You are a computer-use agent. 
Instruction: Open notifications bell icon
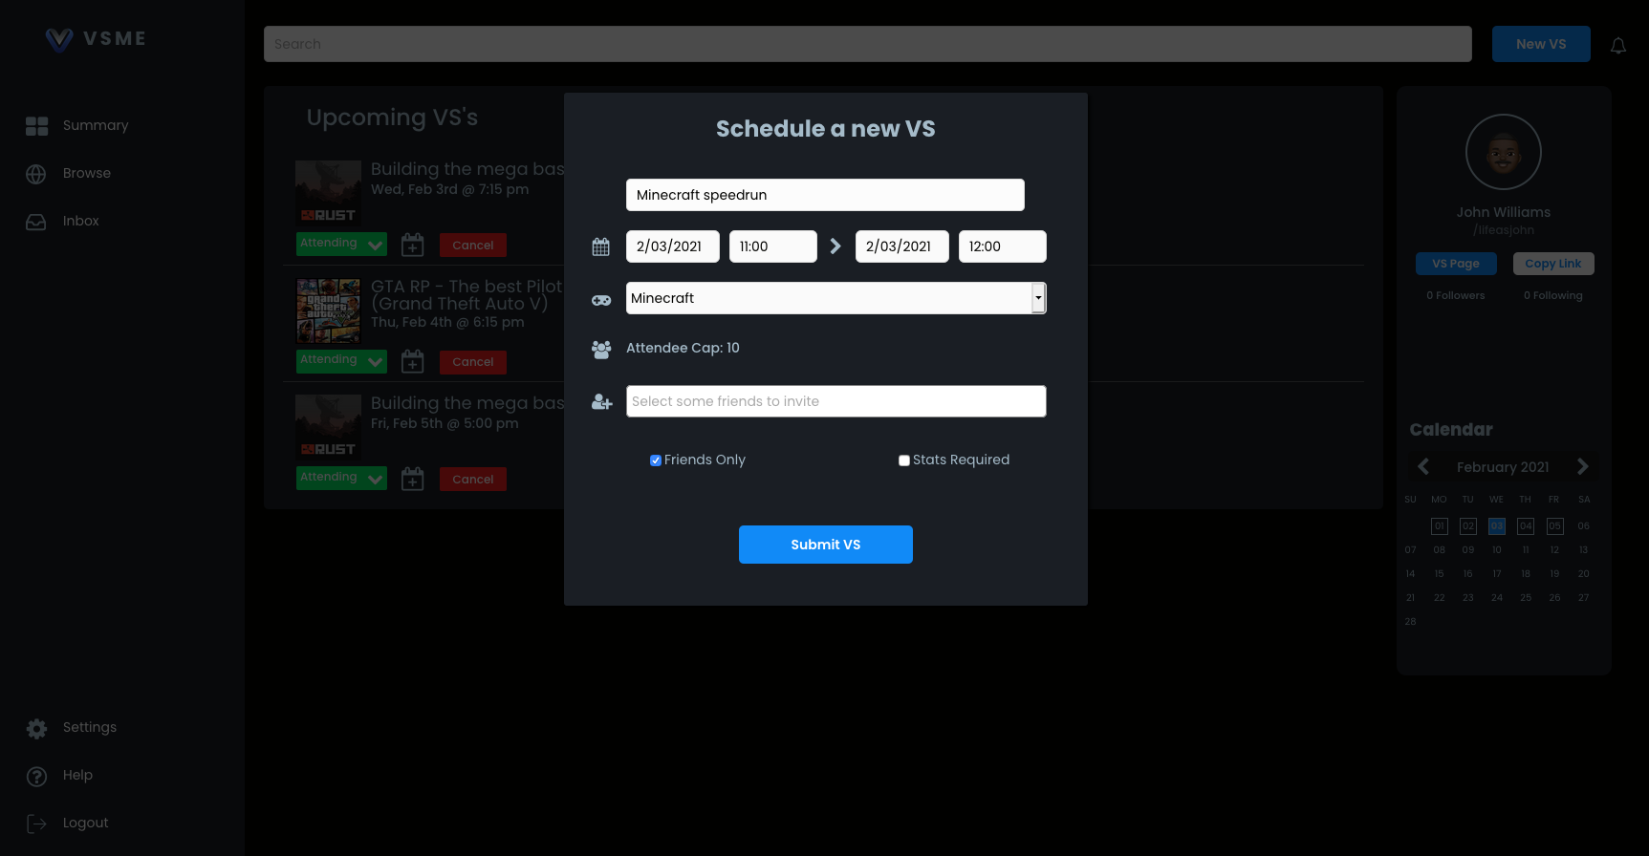(1618, 46)
